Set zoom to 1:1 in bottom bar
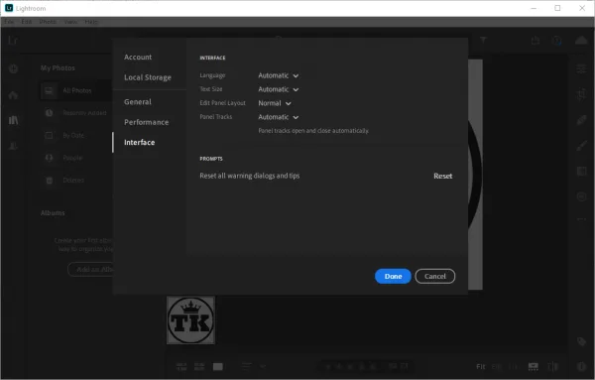The height and width of the screenshot is (380, 595). click(x=513, y=366)
